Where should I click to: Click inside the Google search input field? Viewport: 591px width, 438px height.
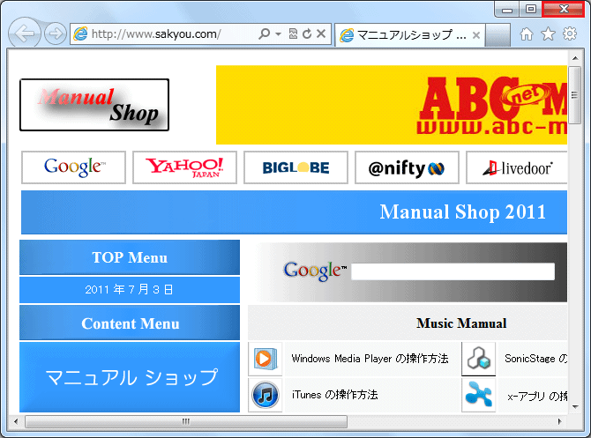pyautogui.click(x=453, y=271)
